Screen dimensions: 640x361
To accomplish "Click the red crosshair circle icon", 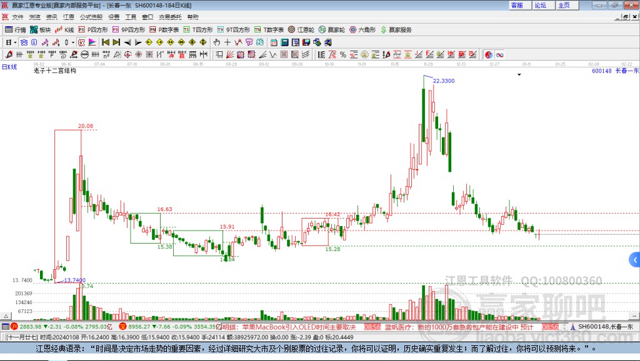I will tap(127, 54).
